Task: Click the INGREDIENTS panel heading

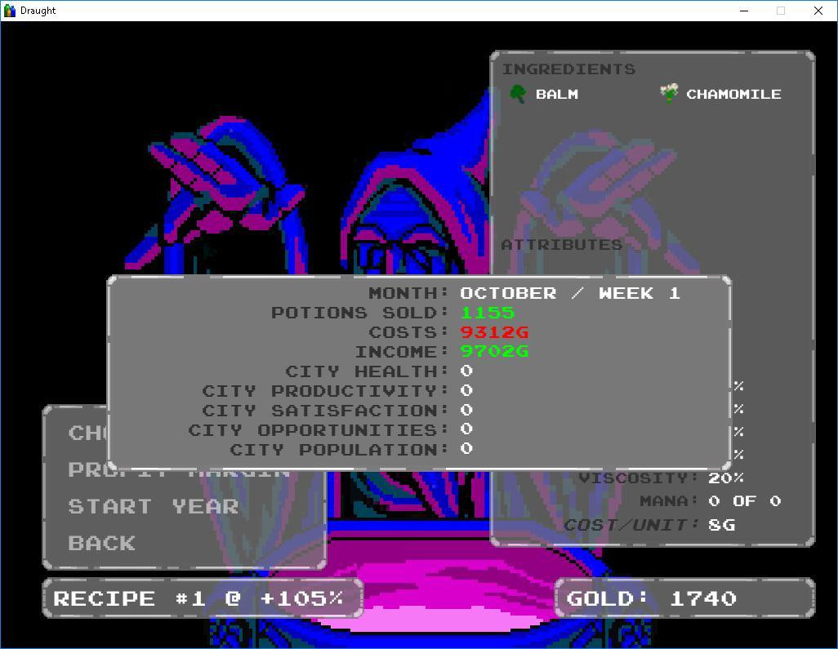Action: [568, 69]
